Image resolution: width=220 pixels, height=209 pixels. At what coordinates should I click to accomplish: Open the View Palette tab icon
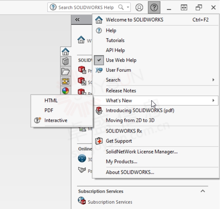click(65, 81)
